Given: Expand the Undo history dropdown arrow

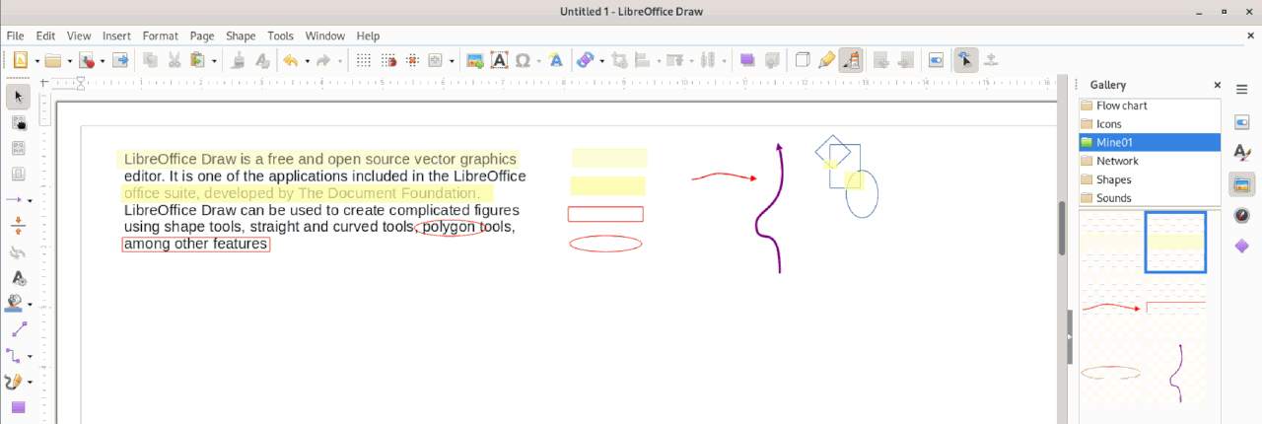Looking at the screenshot, I should (307, 61).
